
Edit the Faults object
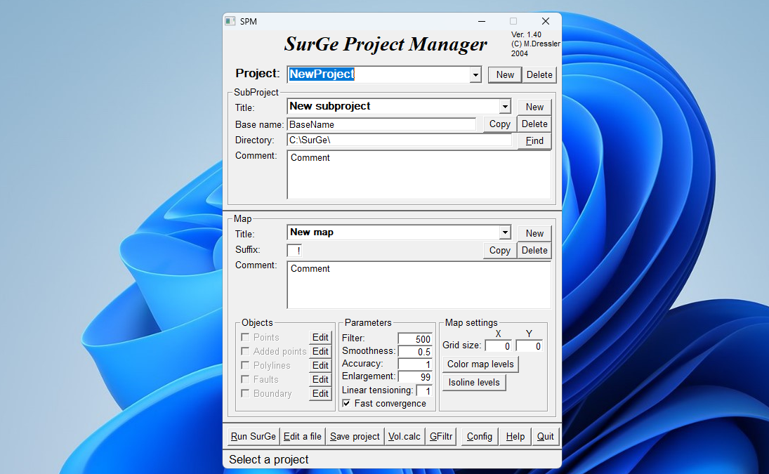click(320, 379)
